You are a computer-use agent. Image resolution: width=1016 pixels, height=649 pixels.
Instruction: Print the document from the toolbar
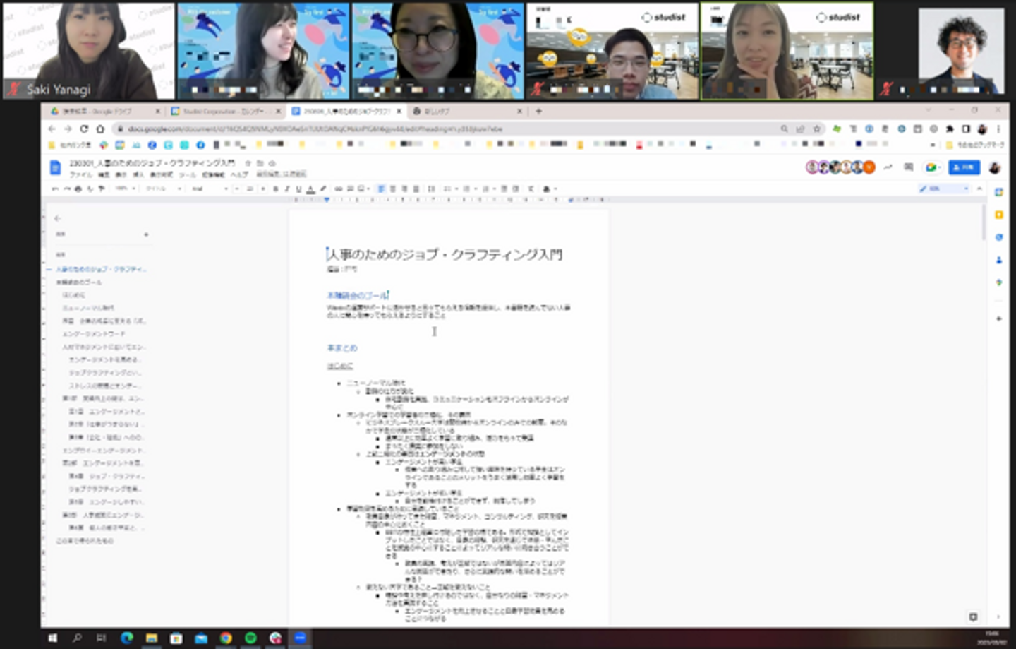pyautogui.click(x=78, y=189)
